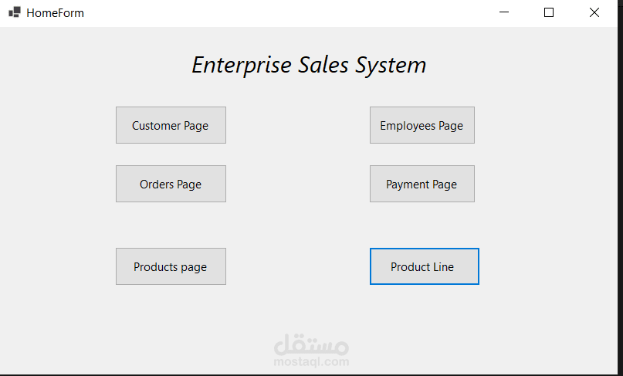Minimize the HomeForm window
The image size is (623, 376).
(x=504, y=12)
